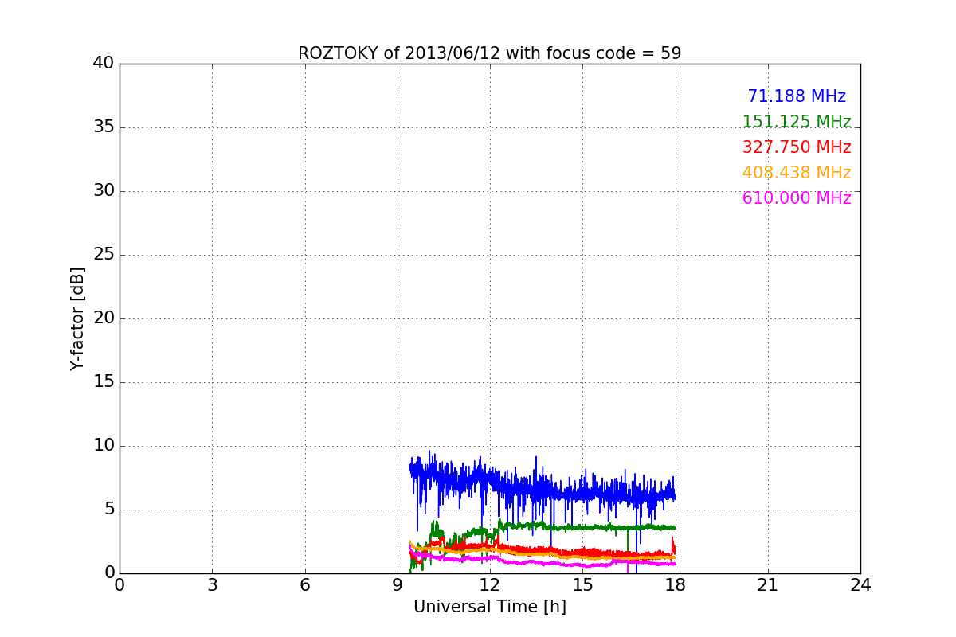Select the 71.188 MHz legend label
The width and height of the screenshot is (956, 637).
(797, 96)
